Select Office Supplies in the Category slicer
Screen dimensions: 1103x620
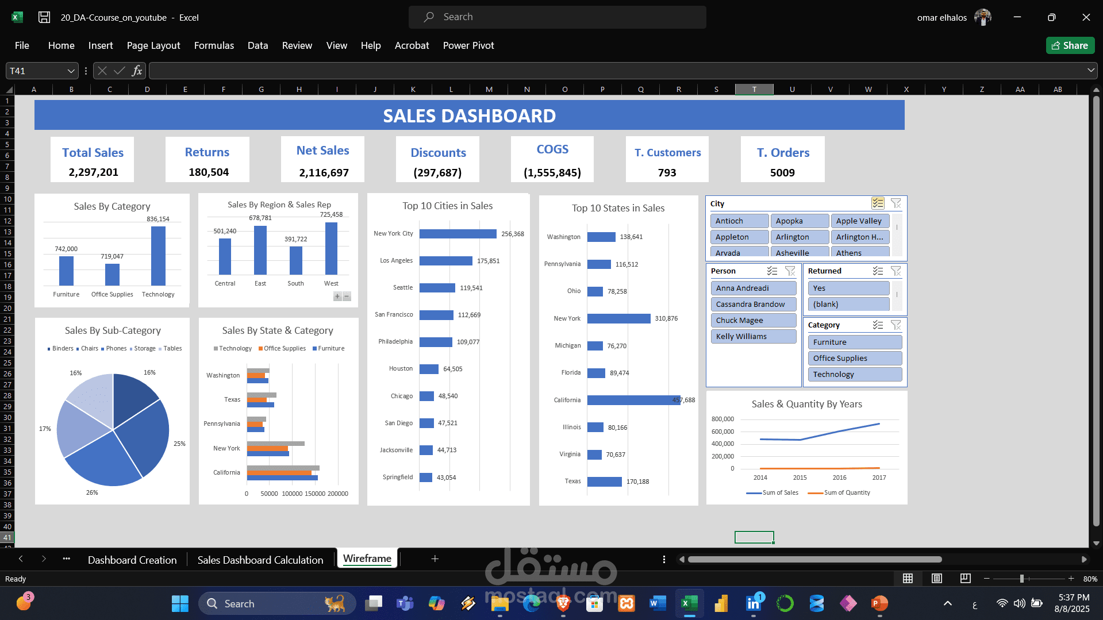click(x=855, y=358)
